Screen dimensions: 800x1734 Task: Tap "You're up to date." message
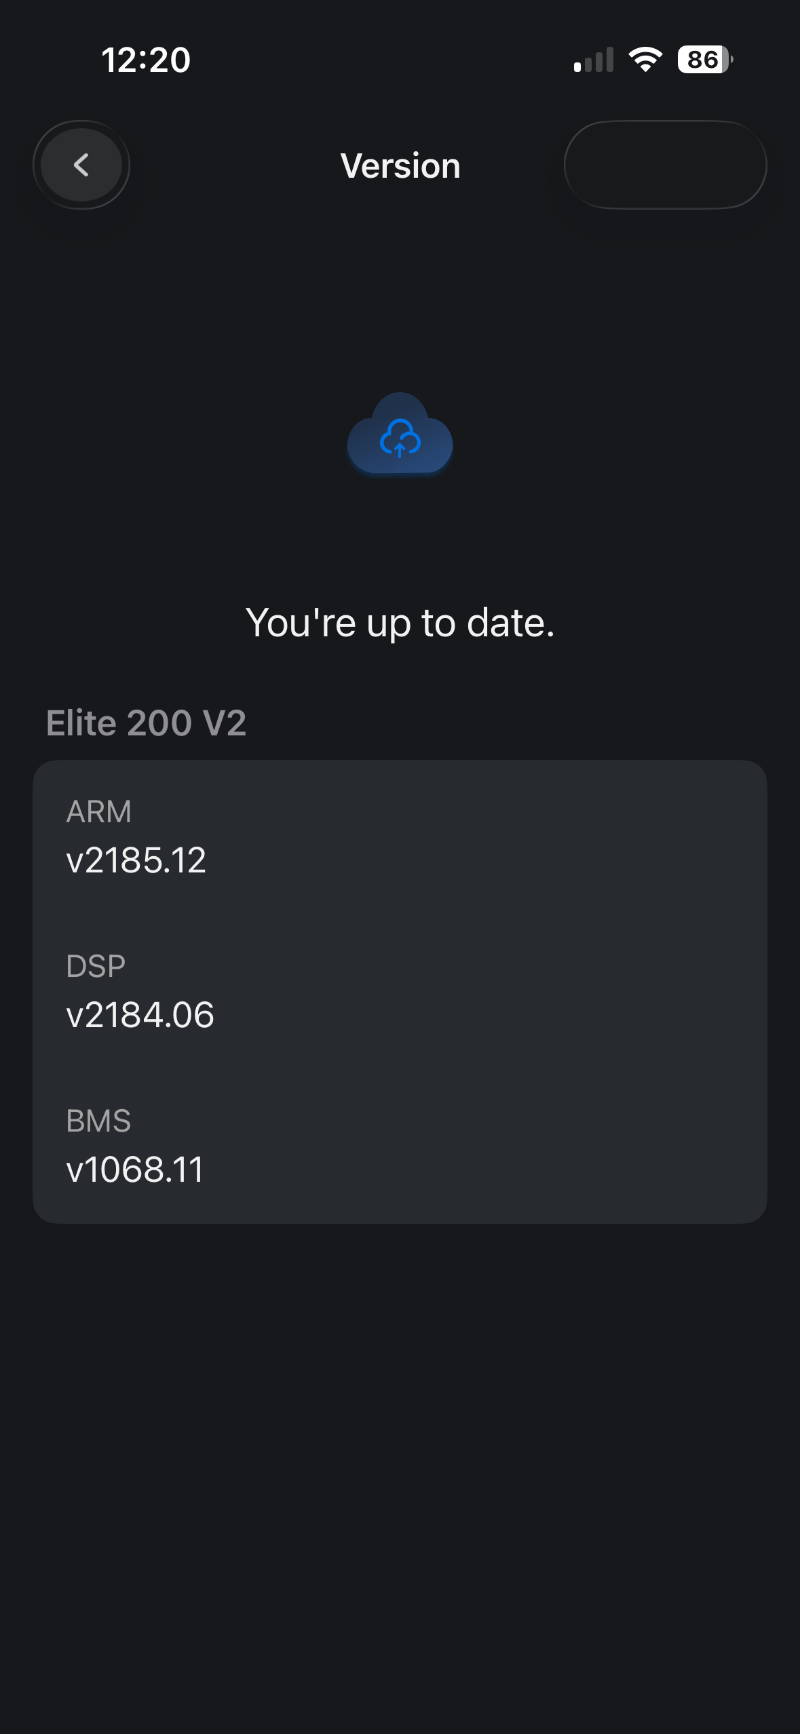coord(400,622)
